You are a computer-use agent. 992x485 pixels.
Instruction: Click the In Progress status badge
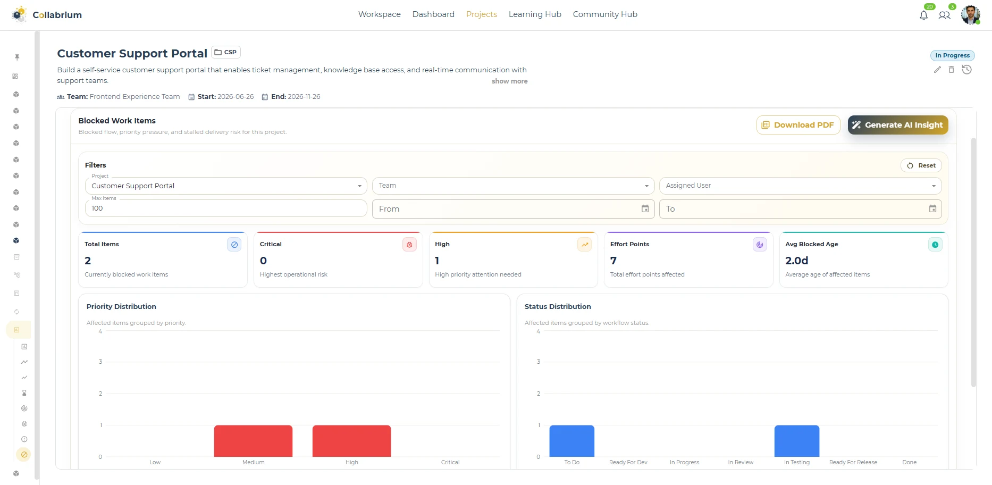pos(952,55)
